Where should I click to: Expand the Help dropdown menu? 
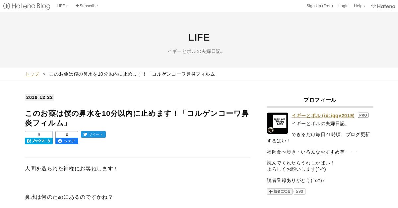[x=360, y=6]
